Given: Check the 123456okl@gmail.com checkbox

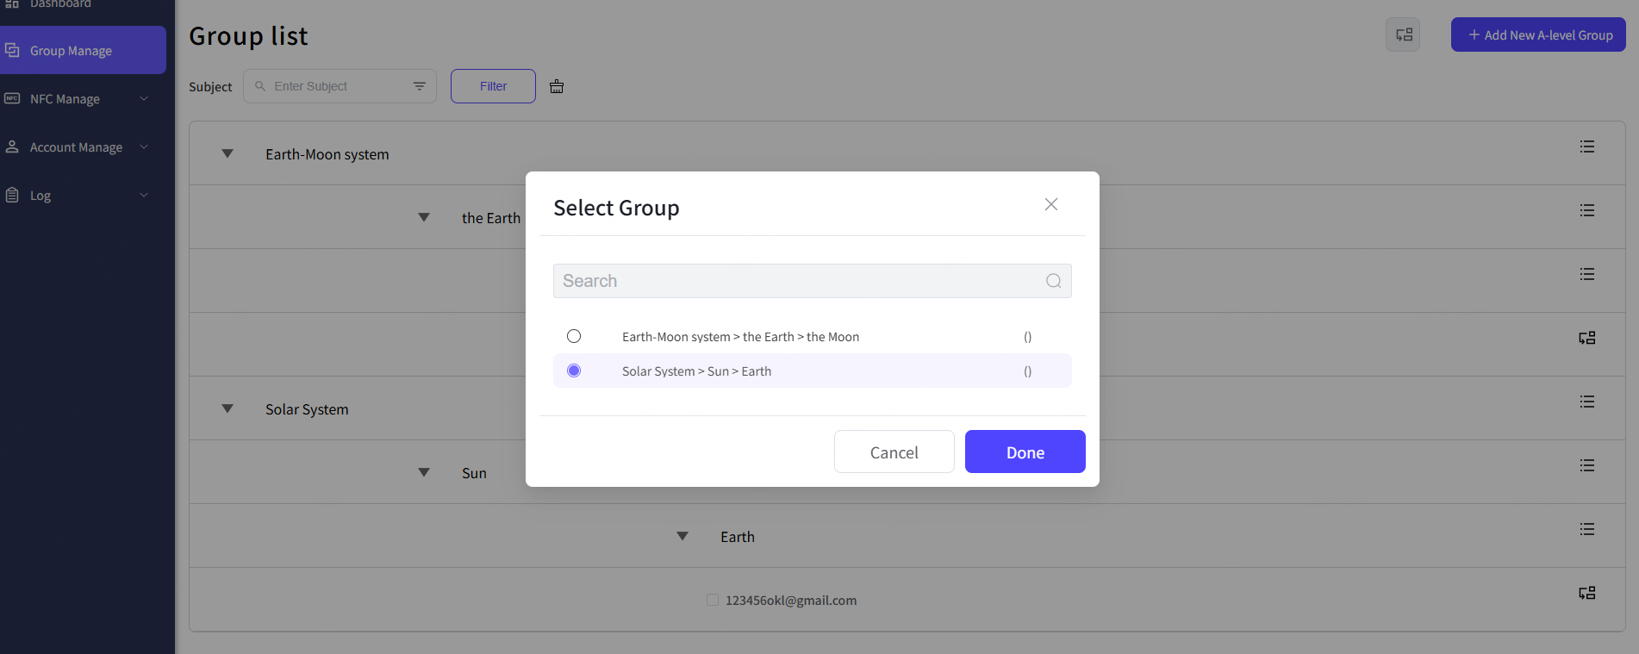Looking at the screenshot, I should (x=713, y=600).
